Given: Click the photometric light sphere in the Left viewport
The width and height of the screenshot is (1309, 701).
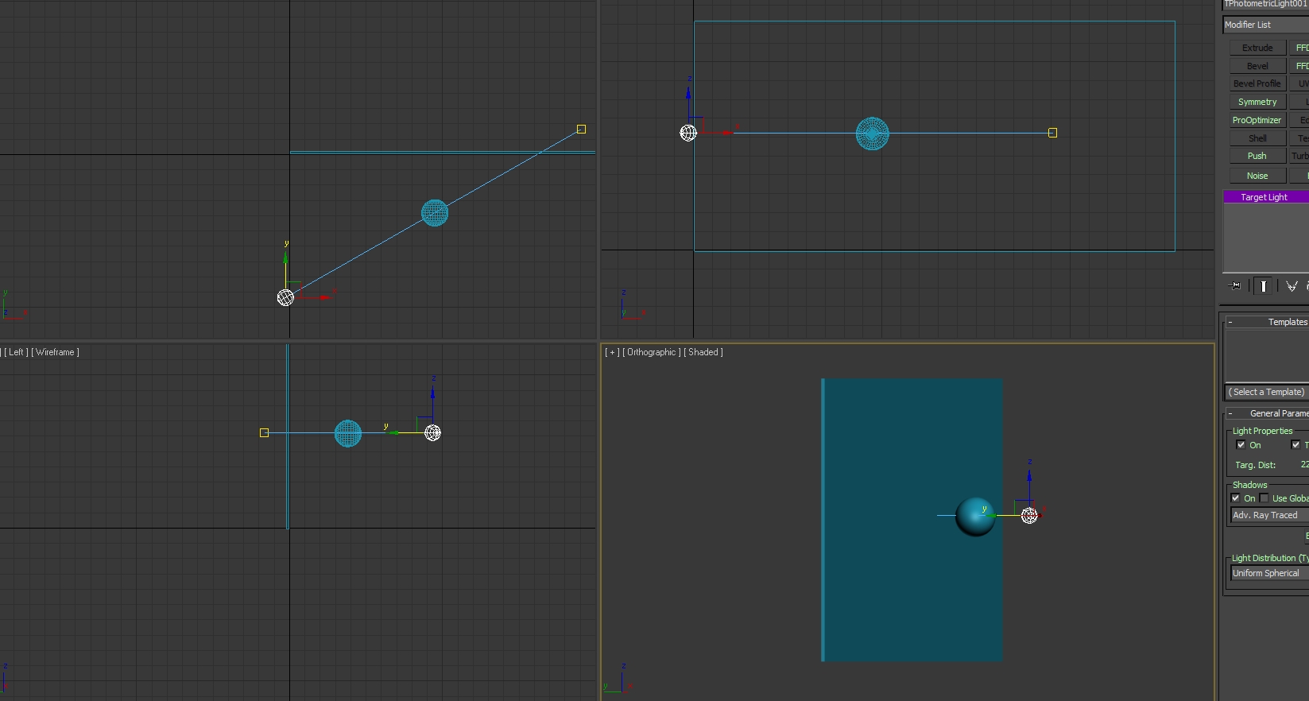Looking at the screenshot, I should point(348,433).
